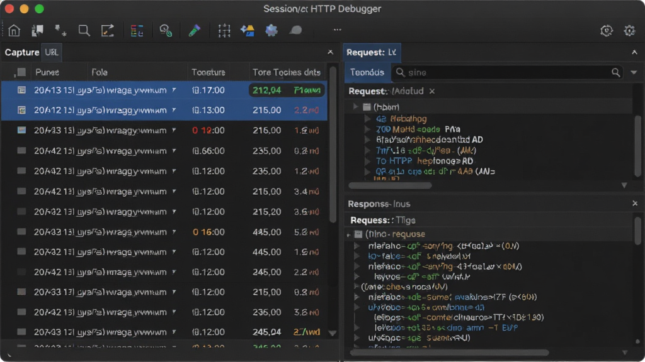Go to the Home toolbar icon
The image size is (645, 362).
click(x=14, y=30)
